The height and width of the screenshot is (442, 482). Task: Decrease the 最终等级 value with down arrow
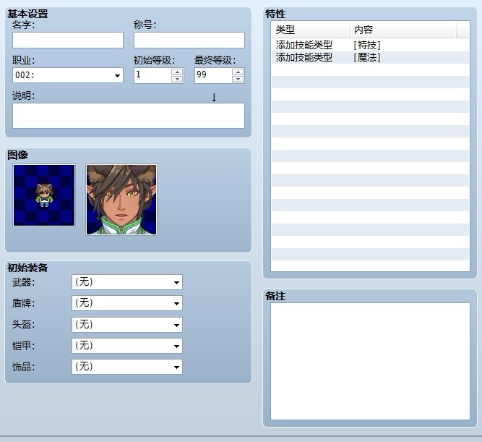pyautogui.click(x=238, y=79)
